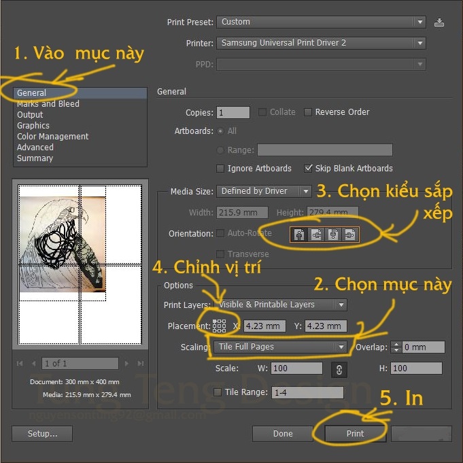Click the Placement X value field

pos(264,326)
